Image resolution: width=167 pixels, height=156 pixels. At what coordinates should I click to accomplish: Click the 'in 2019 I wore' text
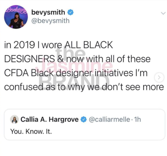click(x=33, y=45)
